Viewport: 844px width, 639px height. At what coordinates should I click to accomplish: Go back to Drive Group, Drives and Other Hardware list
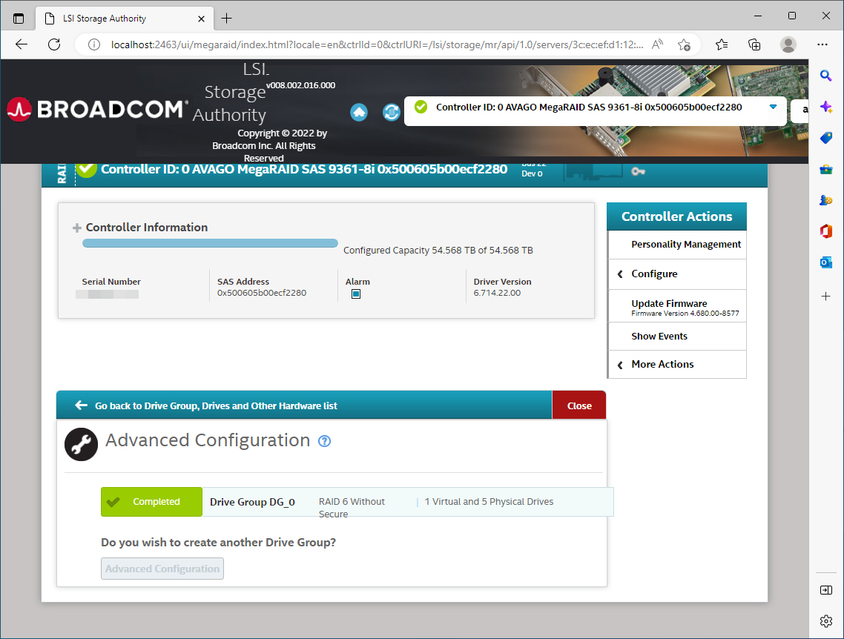click(216, 405)
